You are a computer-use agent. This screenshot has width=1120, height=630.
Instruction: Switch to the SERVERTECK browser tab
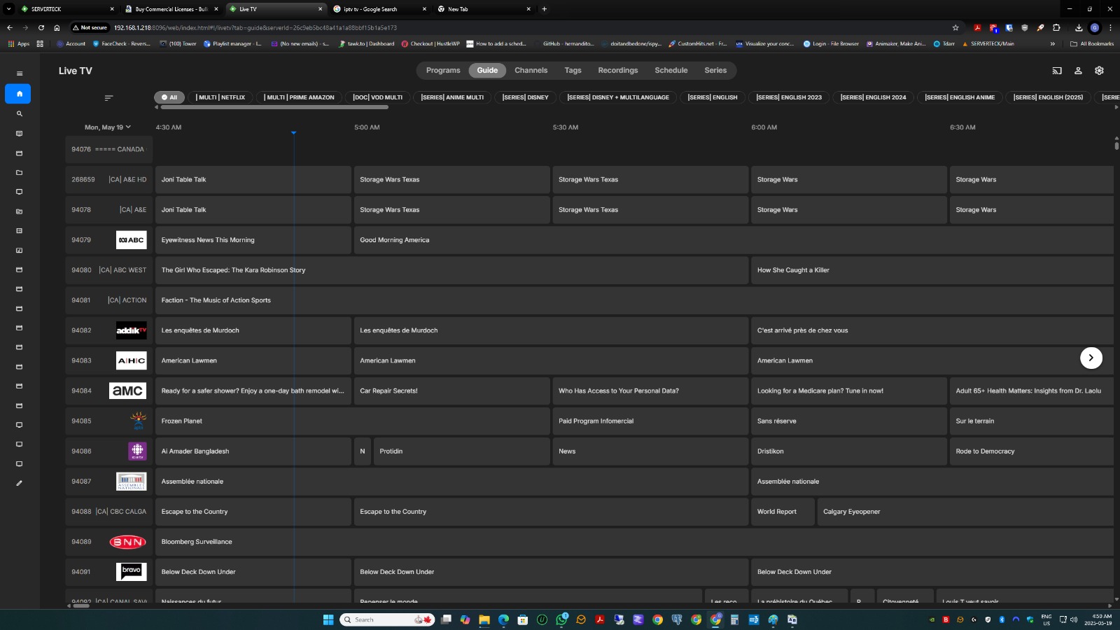[66, 9]
